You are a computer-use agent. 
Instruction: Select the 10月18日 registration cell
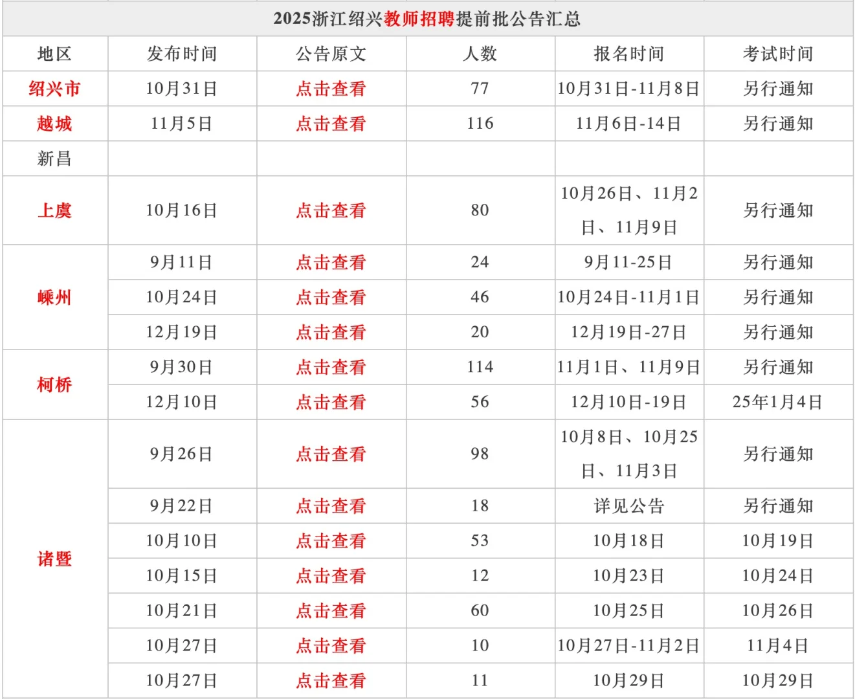629,540
